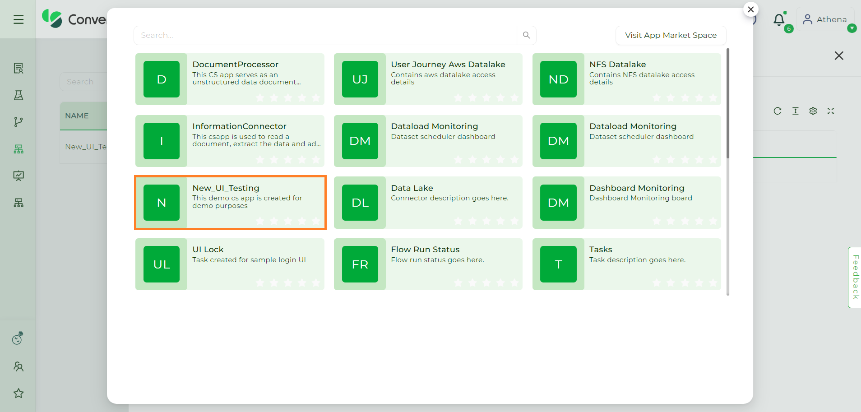Close the right side panel
This screenshot has height=412, width=861.
point(839,56)
